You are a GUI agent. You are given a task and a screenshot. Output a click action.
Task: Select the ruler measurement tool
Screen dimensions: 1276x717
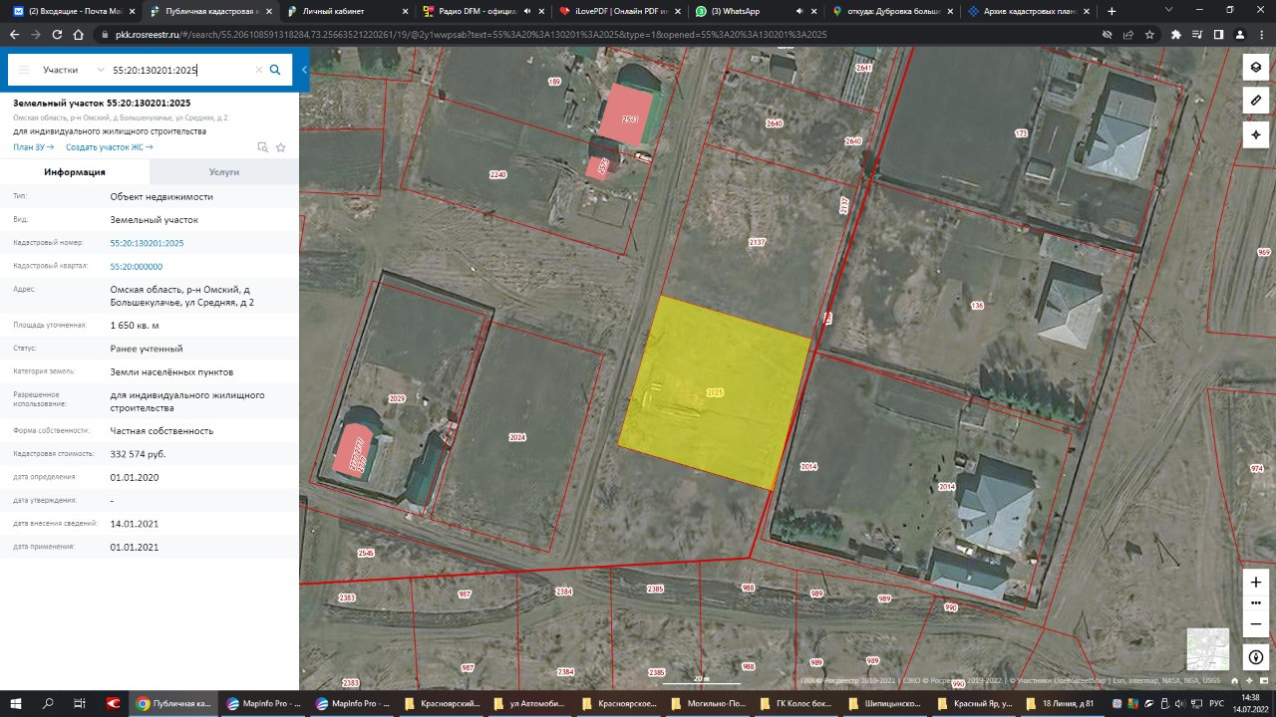(x=1256, y=101)
